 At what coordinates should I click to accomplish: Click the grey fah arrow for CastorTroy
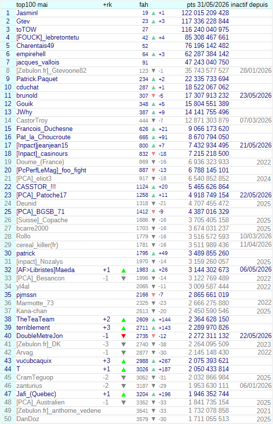154,121
